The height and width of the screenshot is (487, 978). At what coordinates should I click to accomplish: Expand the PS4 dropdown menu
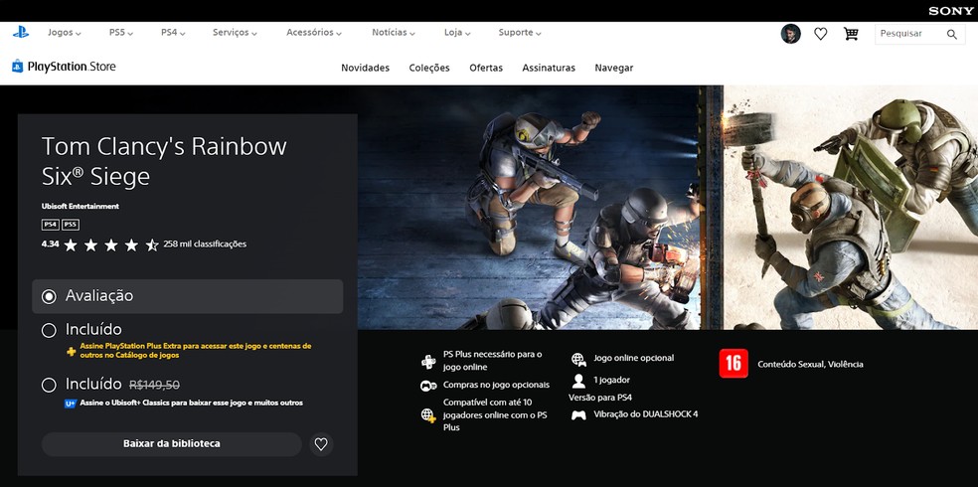point(173,33)
